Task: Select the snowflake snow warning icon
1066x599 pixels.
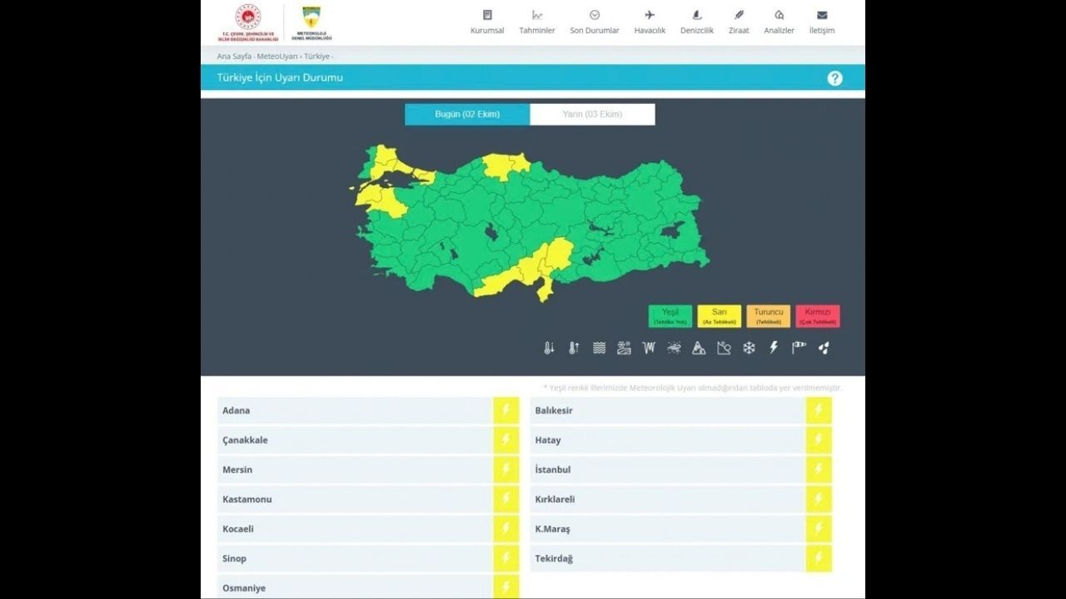Action: (749, 348)
